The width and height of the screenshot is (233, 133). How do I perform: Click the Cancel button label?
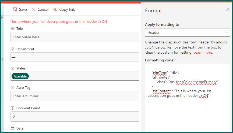tap(43, 9)
